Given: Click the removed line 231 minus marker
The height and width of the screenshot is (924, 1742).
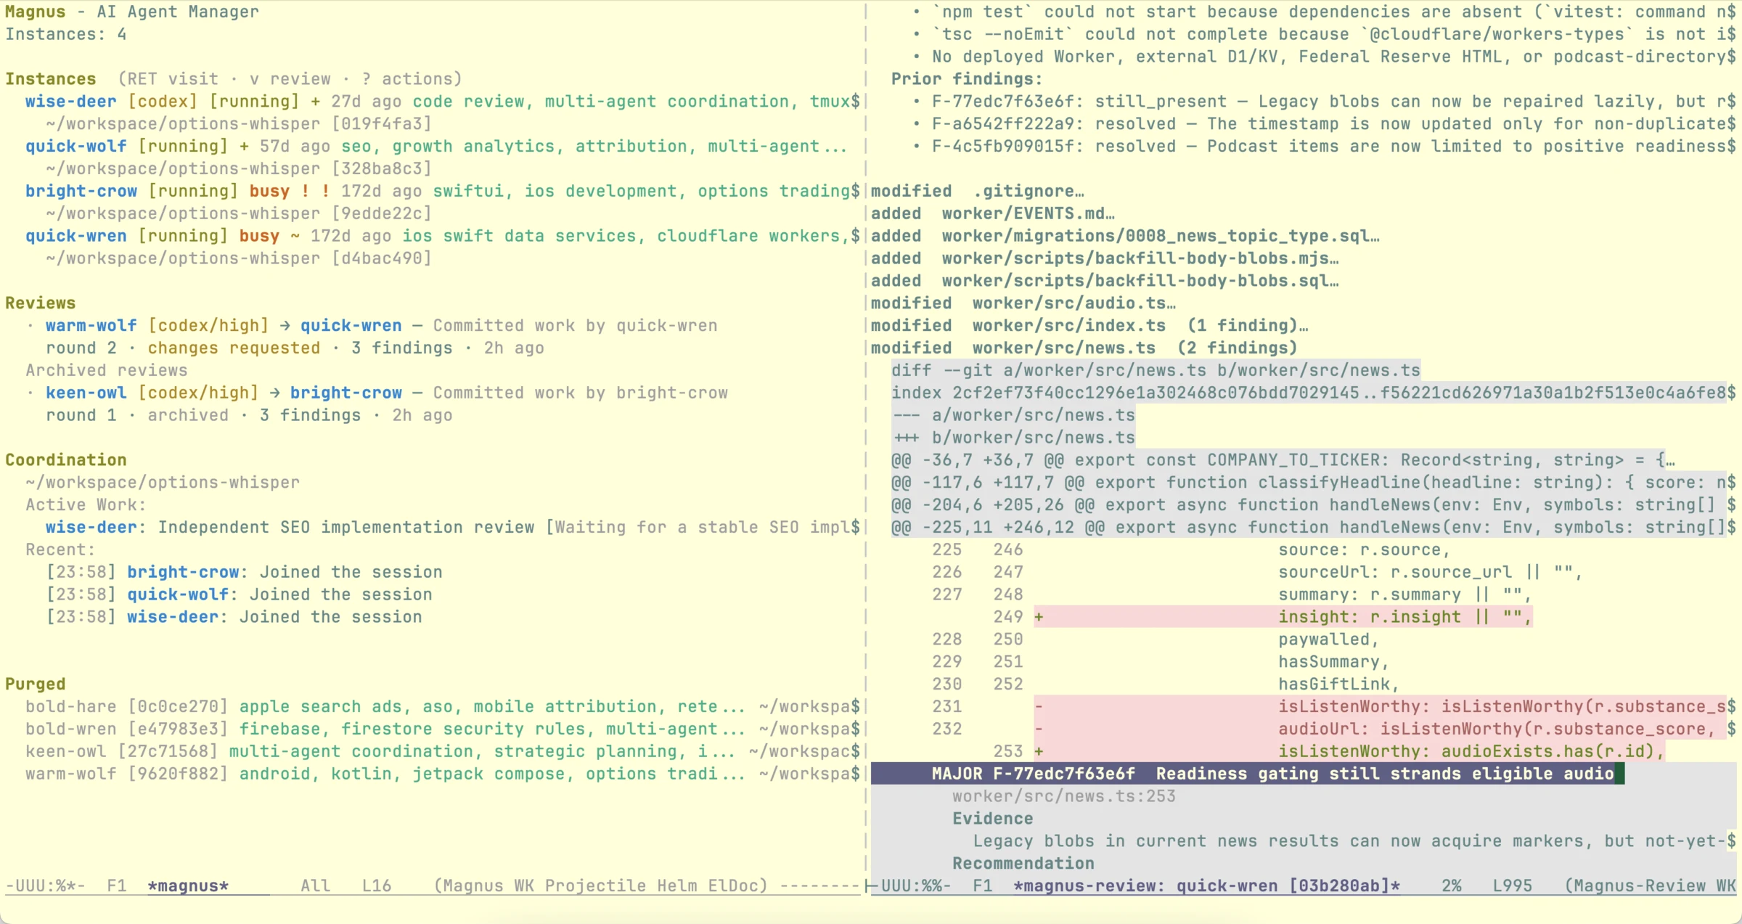Looking at the screenshot, I should 1039,707.
